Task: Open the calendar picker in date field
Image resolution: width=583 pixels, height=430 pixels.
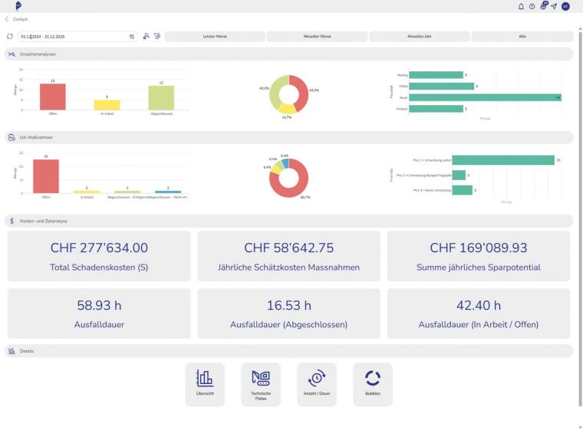Action: tap(131, 36)
